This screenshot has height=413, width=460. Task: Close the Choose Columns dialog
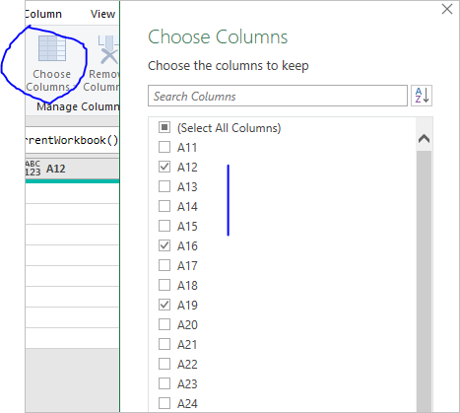click(447, 9)
